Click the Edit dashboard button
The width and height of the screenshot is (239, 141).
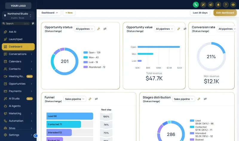coord(225,13)
